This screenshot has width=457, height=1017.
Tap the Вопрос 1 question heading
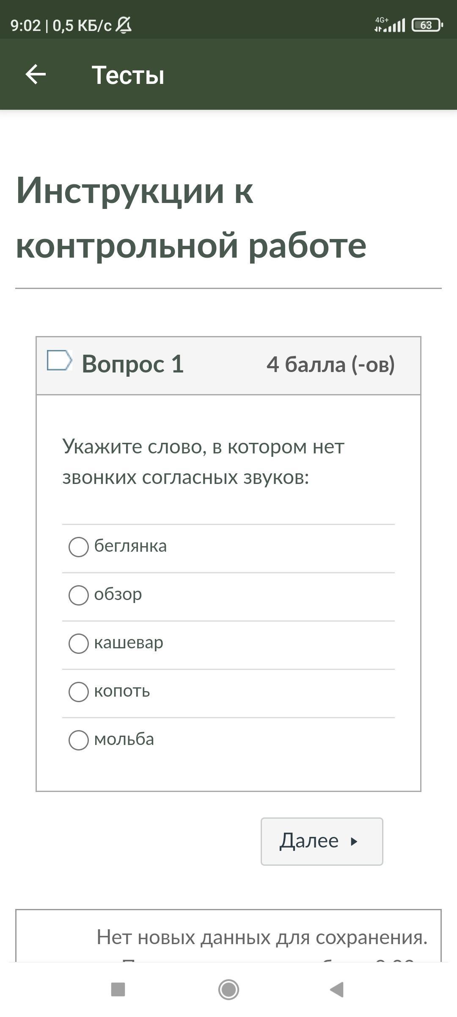(133, 364)
